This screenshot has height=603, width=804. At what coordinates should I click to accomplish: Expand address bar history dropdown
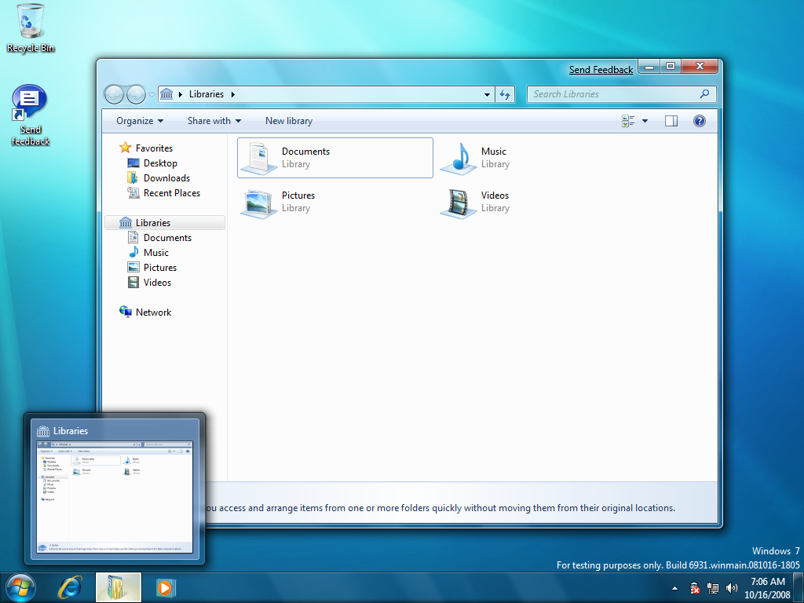pos(488,94)
